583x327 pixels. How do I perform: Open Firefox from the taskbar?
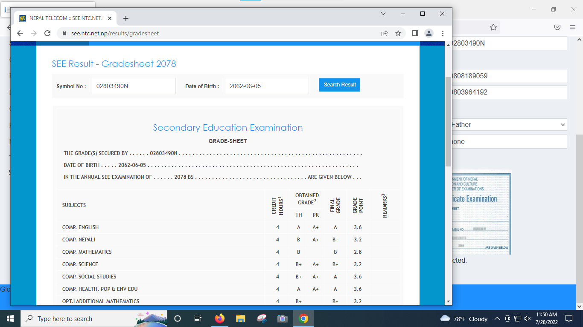pyautogui.click(x=220, y=318)
